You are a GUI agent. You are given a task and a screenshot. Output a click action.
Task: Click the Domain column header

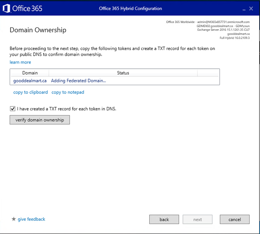click(30, 73)
